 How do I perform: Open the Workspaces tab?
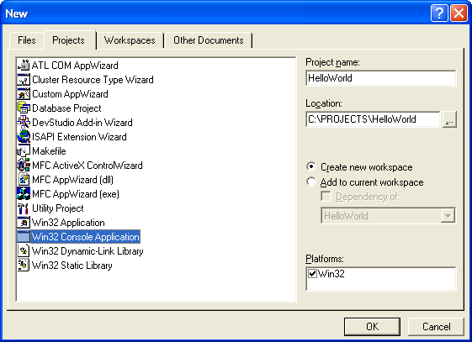tap(130, 40)
